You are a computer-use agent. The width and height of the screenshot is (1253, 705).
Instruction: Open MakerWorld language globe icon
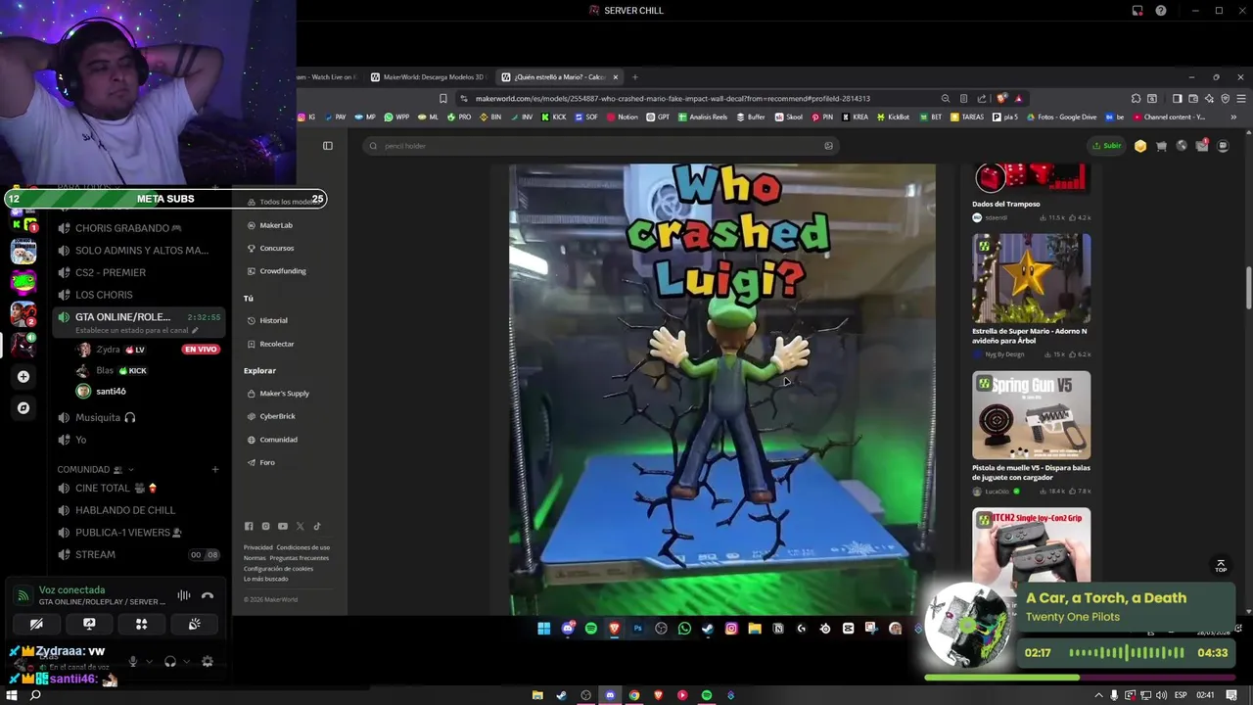click(x=1182, y=146)
